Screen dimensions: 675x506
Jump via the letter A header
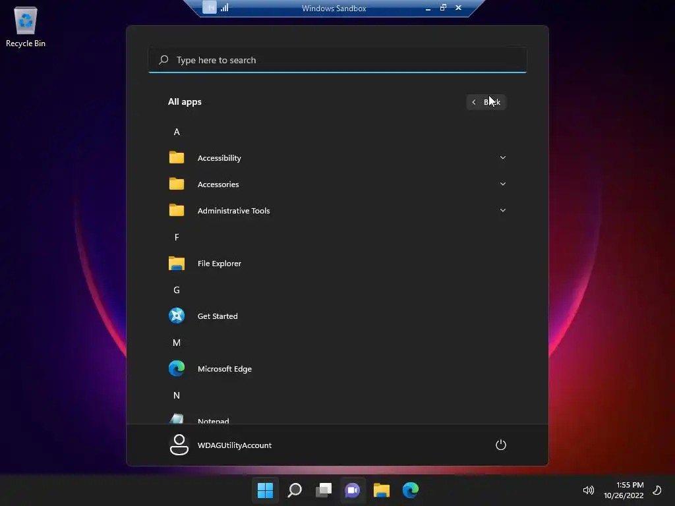(x=177, y=132)
